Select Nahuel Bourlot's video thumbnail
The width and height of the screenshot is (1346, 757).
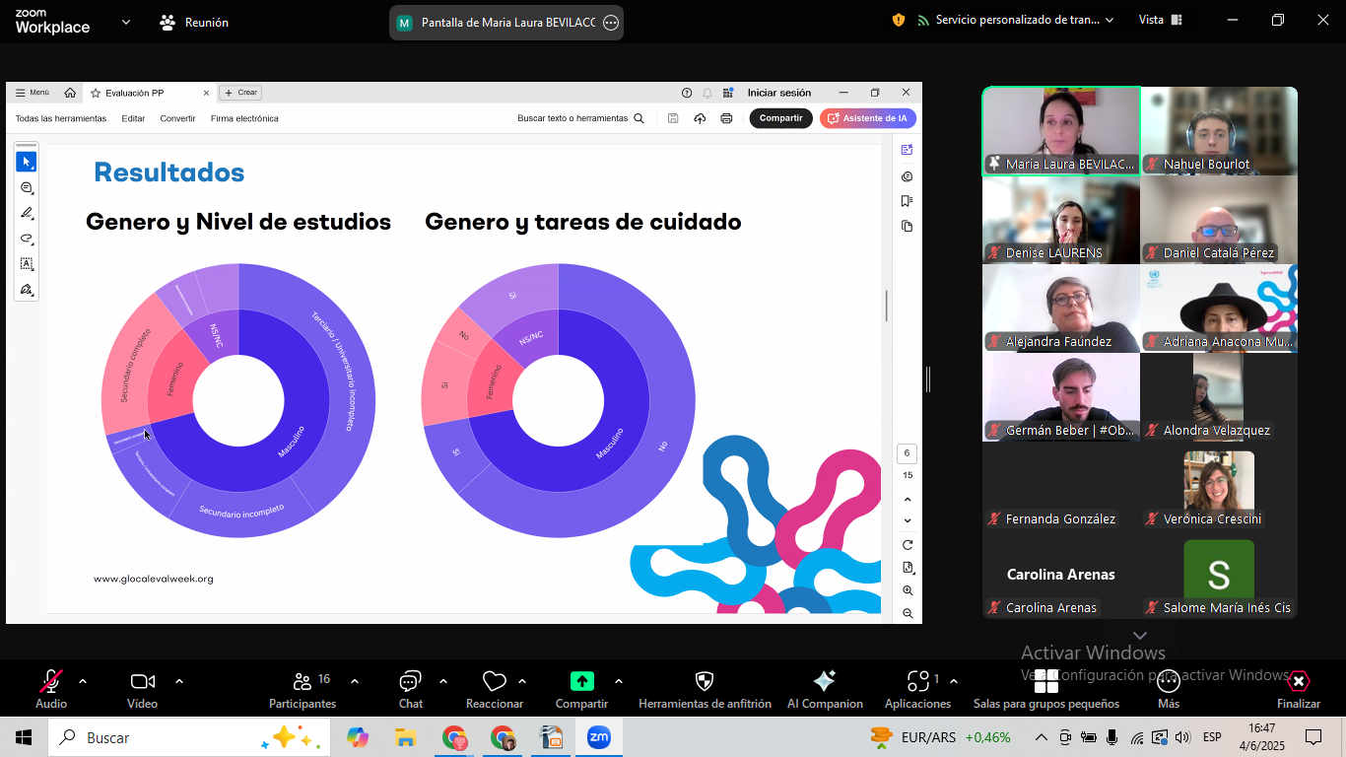coord(1219,131)
